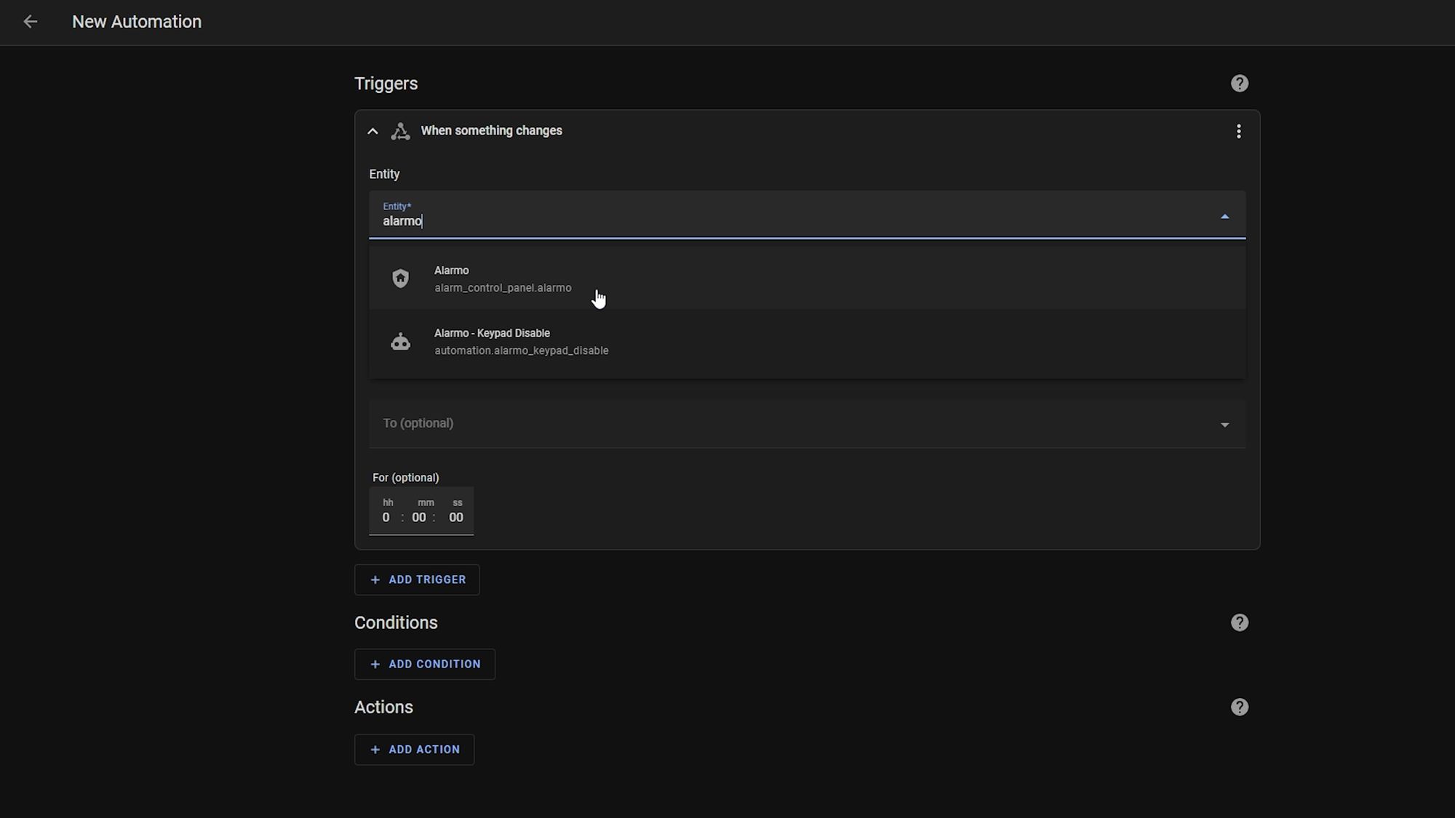Image resolution: width=1455 pixels, height=818 pixels.
Task: Click the Add Action button
Action: pyautogui.click(x=414, y=750)
